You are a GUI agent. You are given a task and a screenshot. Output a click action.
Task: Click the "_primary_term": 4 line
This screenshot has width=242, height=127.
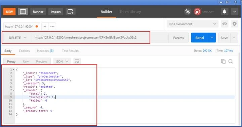click(37, 111)
